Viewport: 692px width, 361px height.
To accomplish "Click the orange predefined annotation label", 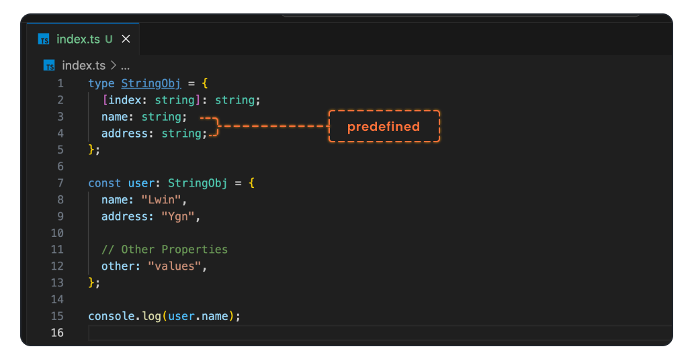I will [384, 127].
